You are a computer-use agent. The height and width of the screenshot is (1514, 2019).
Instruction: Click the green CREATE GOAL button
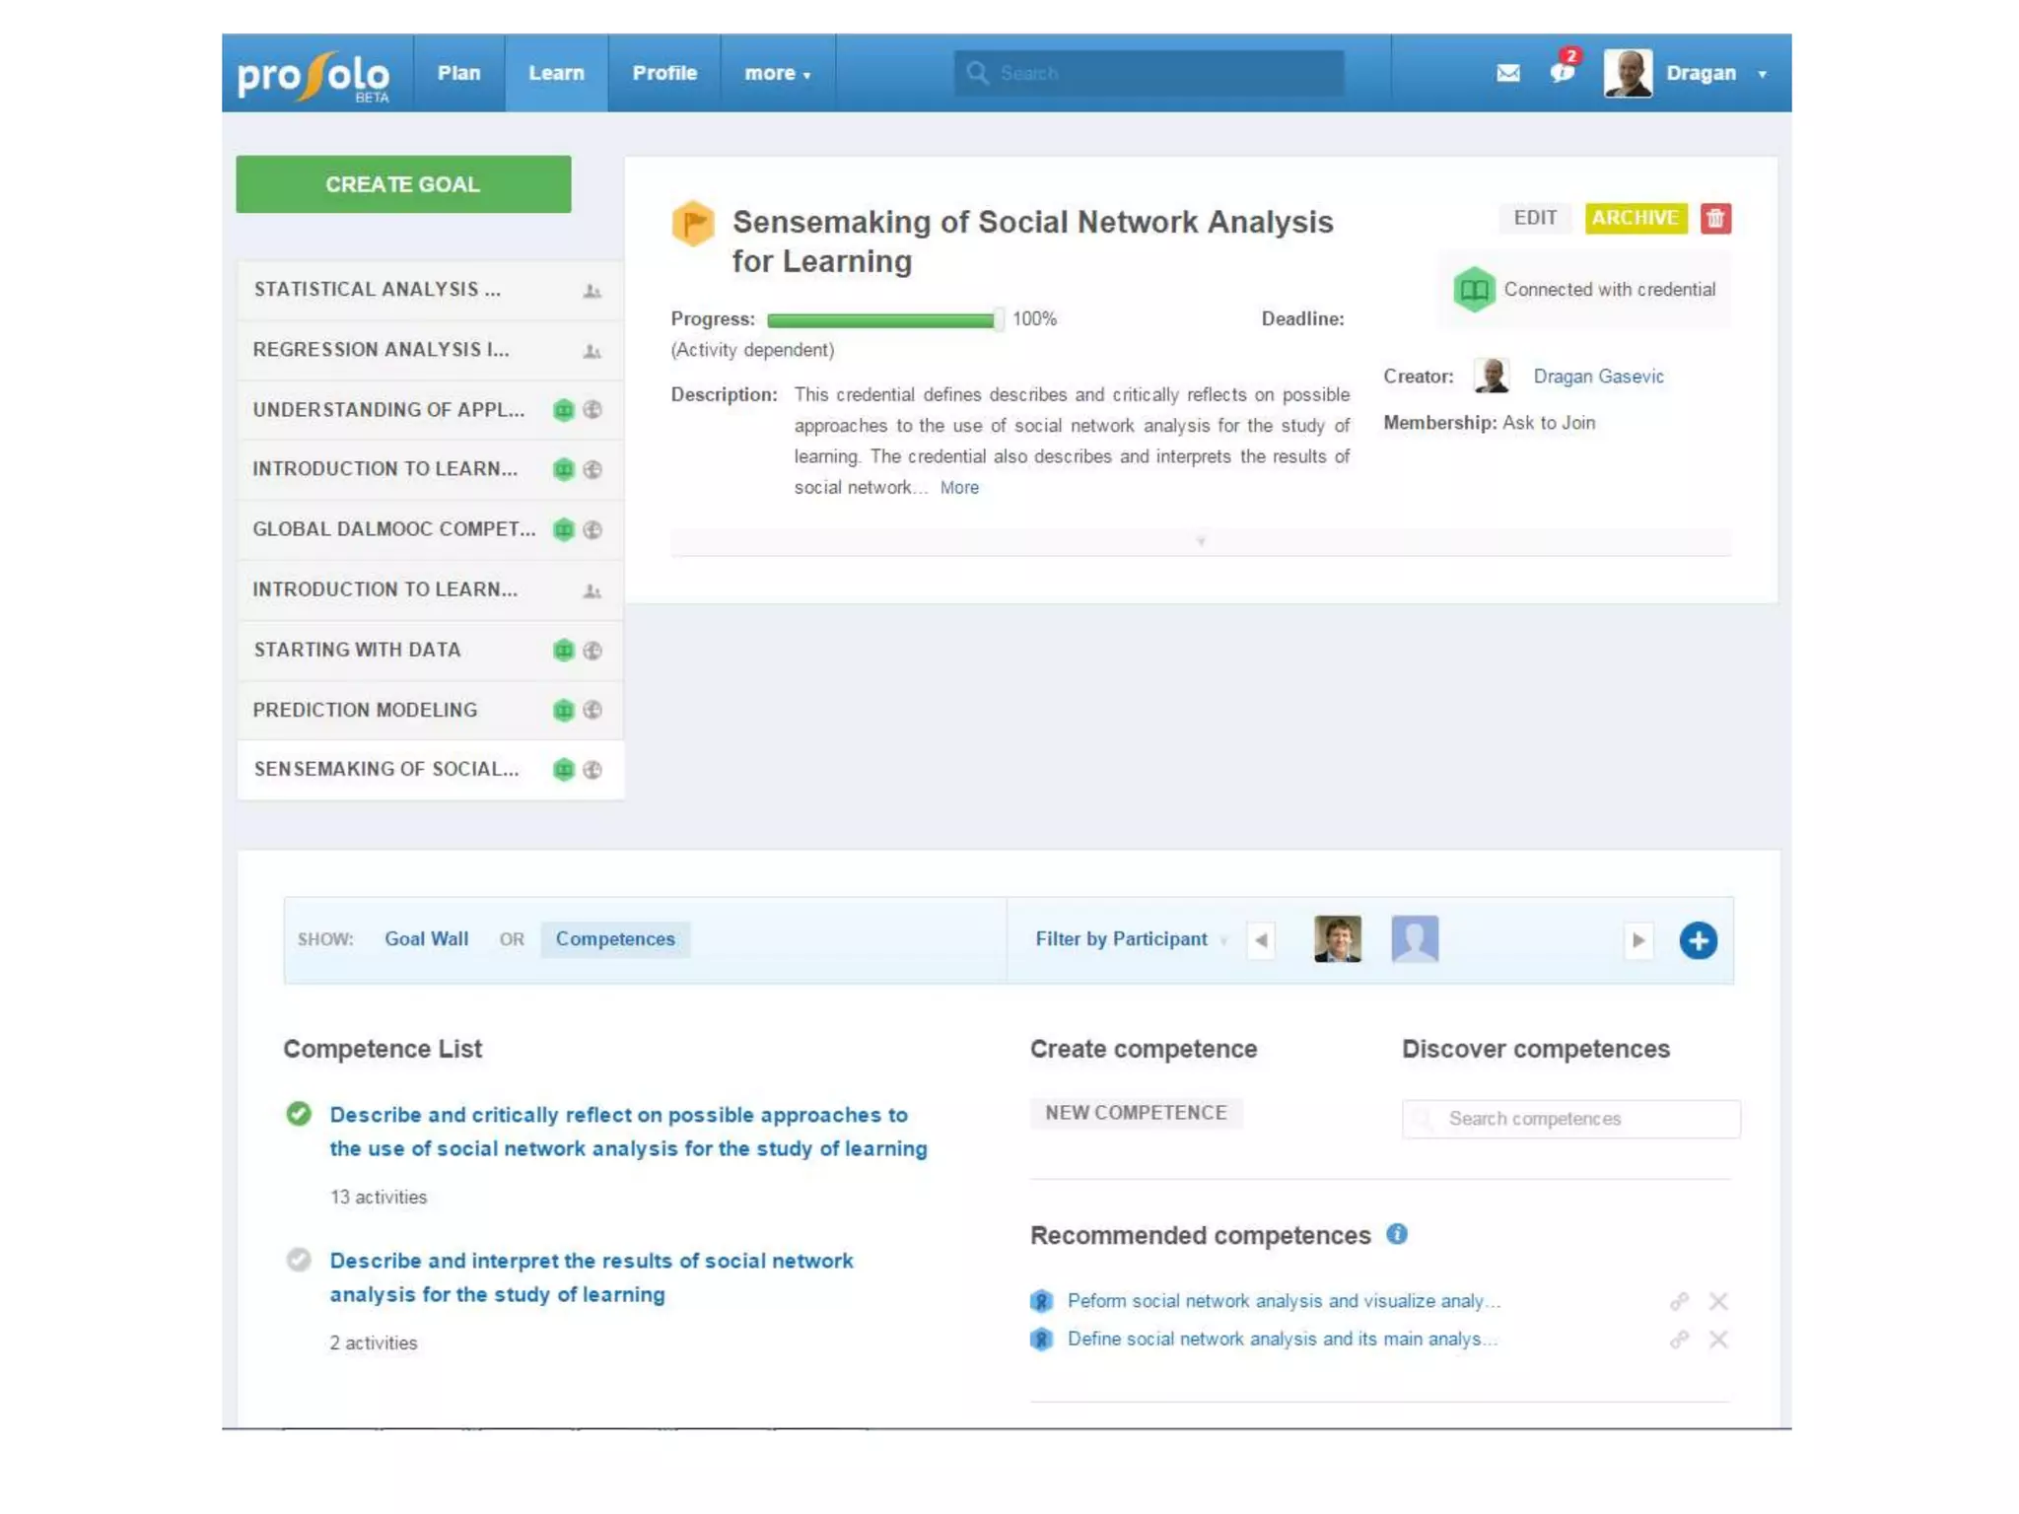[403, 184]
